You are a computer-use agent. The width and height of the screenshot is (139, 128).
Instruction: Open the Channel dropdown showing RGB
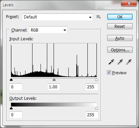[x=48, y=30]
